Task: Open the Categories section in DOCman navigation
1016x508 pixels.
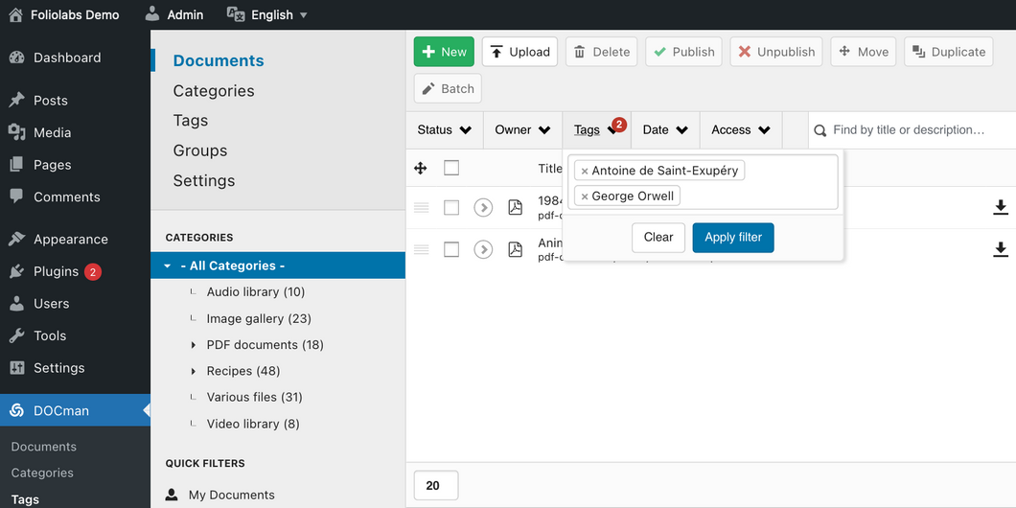Action: [214, 91]
